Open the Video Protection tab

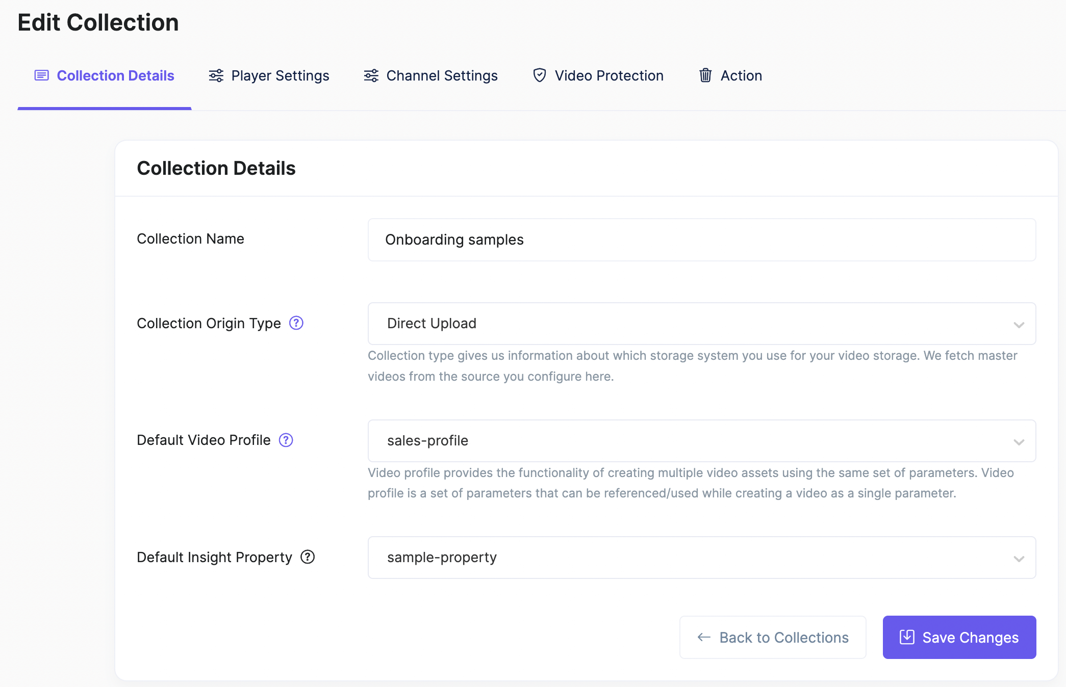[608, 76]
